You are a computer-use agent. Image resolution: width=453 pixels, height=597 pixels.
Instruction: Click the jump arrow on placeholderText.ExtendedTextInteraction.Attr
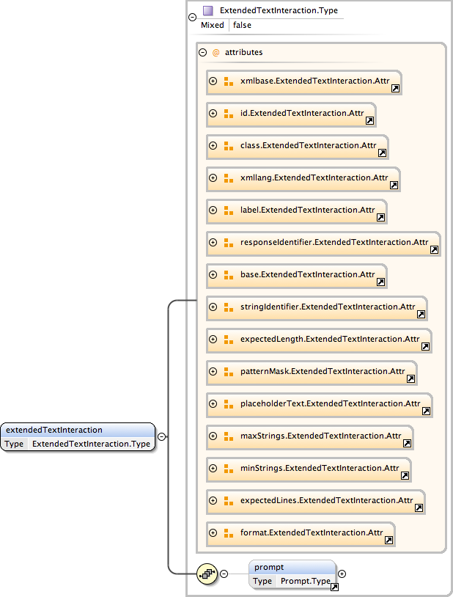[x=426, y=411]
